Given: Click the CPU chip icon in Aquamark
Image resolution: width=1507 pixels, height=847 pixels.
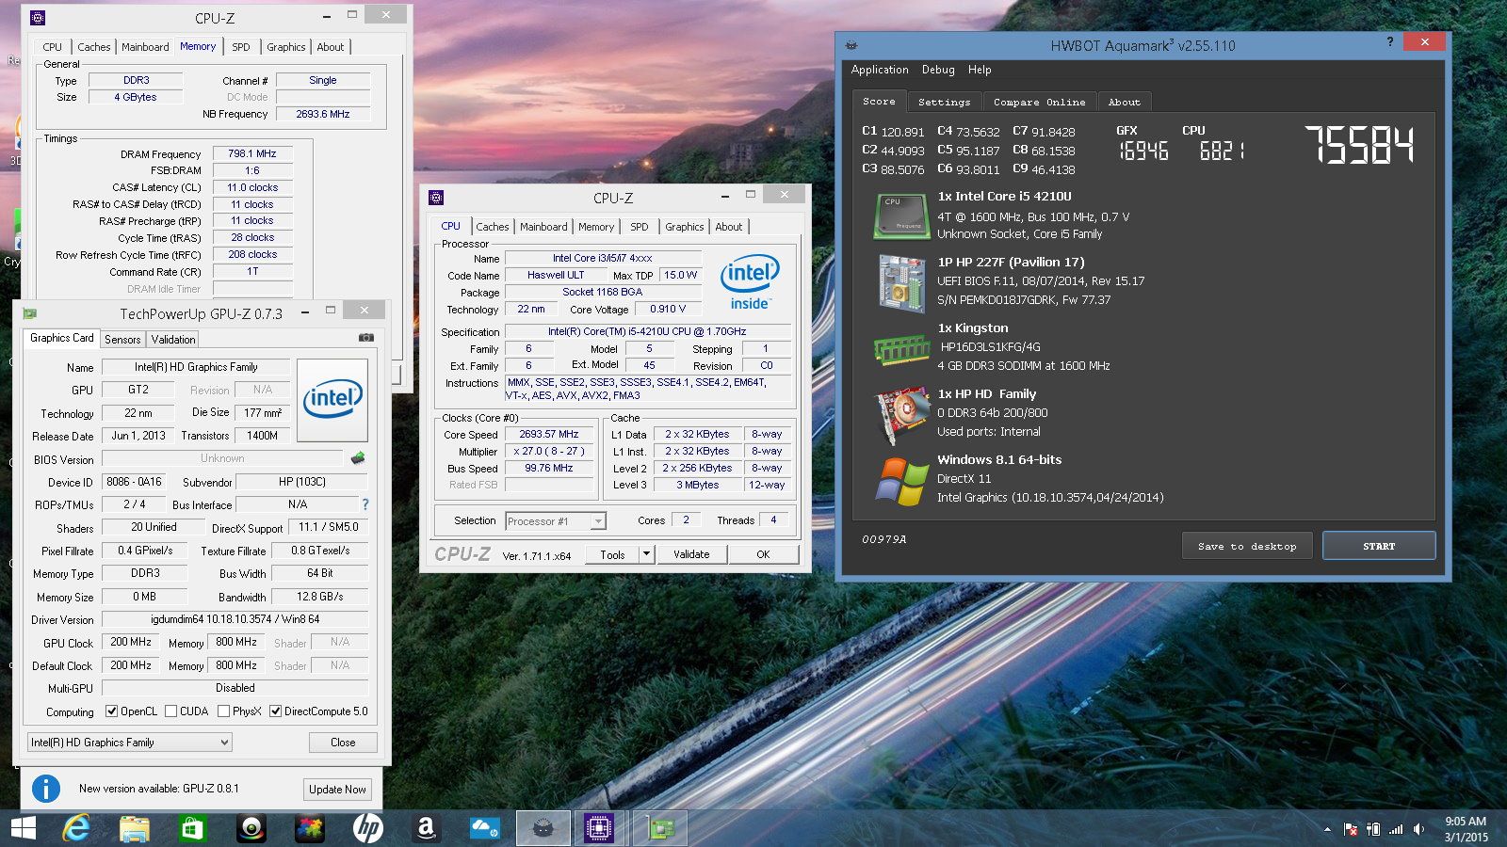Looking at the screenshot, I should pyautogui.click(x=901, y=215).
